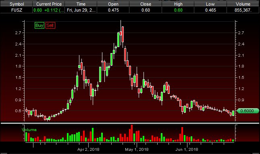The height and width of the screenshot is (154, 260).
Task: Click the 855,367 volume value cell
Action: tap(243, 10)
